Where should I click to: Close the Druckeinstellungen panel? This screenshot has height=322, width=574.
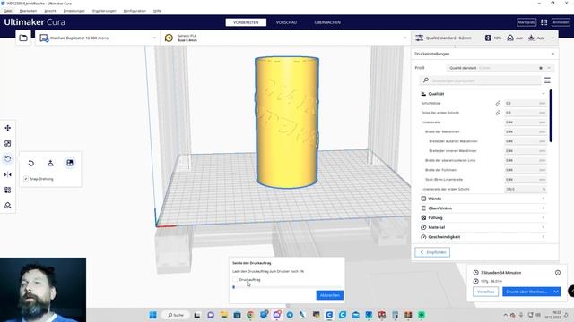pos(552,54)
